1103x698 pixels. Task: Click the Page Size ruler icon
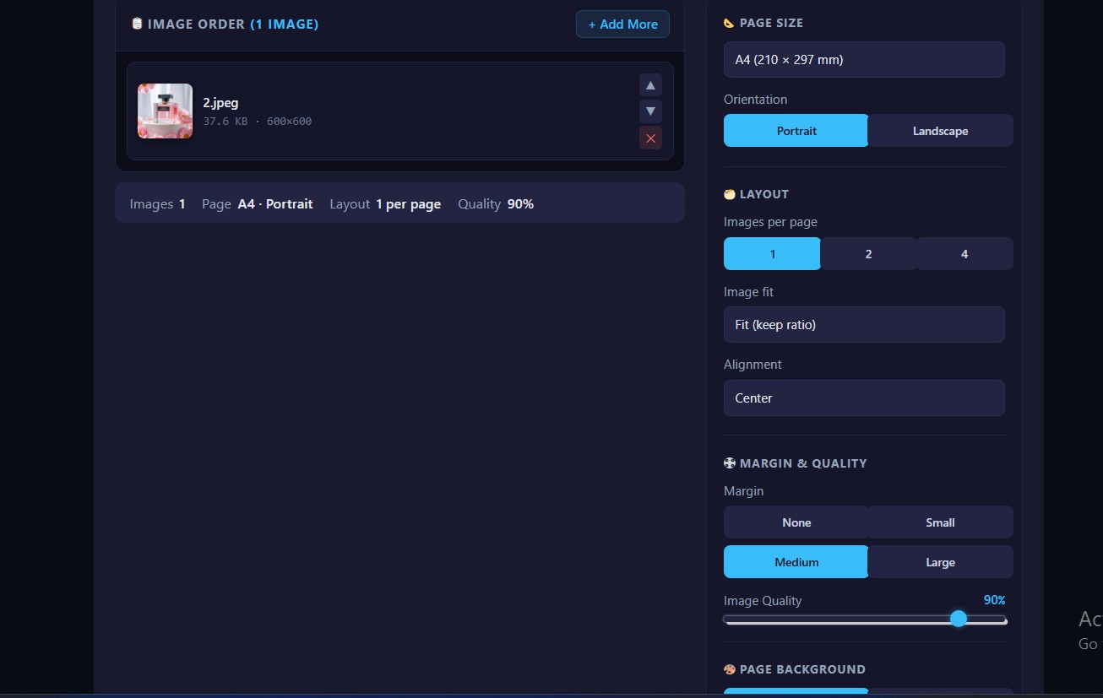[x=730, y=23]
